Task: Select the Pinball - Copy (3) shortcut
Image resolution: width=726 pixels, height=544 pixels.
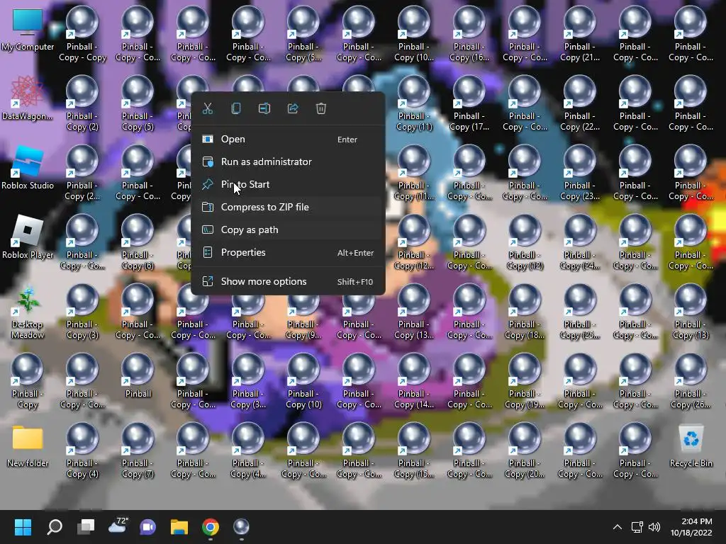Action: pyautogui.click(x=82, y=312)
